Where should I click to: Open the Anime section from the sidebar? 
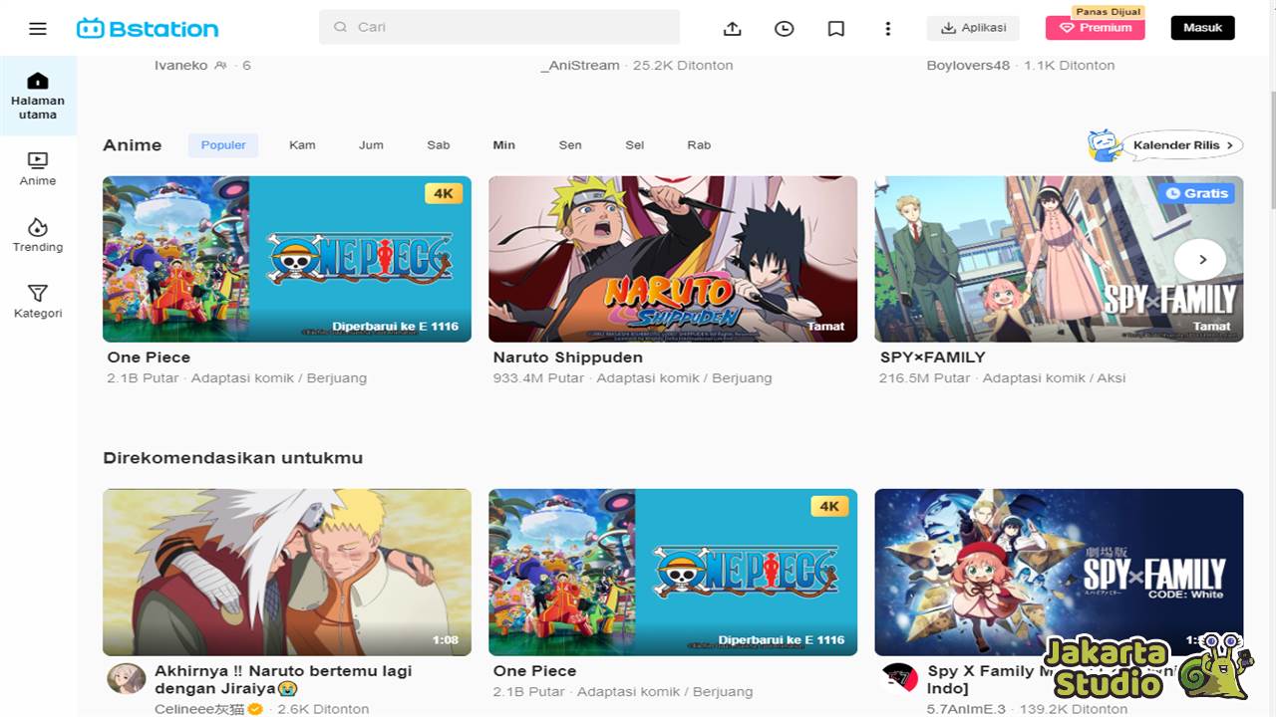pos(38,169)
